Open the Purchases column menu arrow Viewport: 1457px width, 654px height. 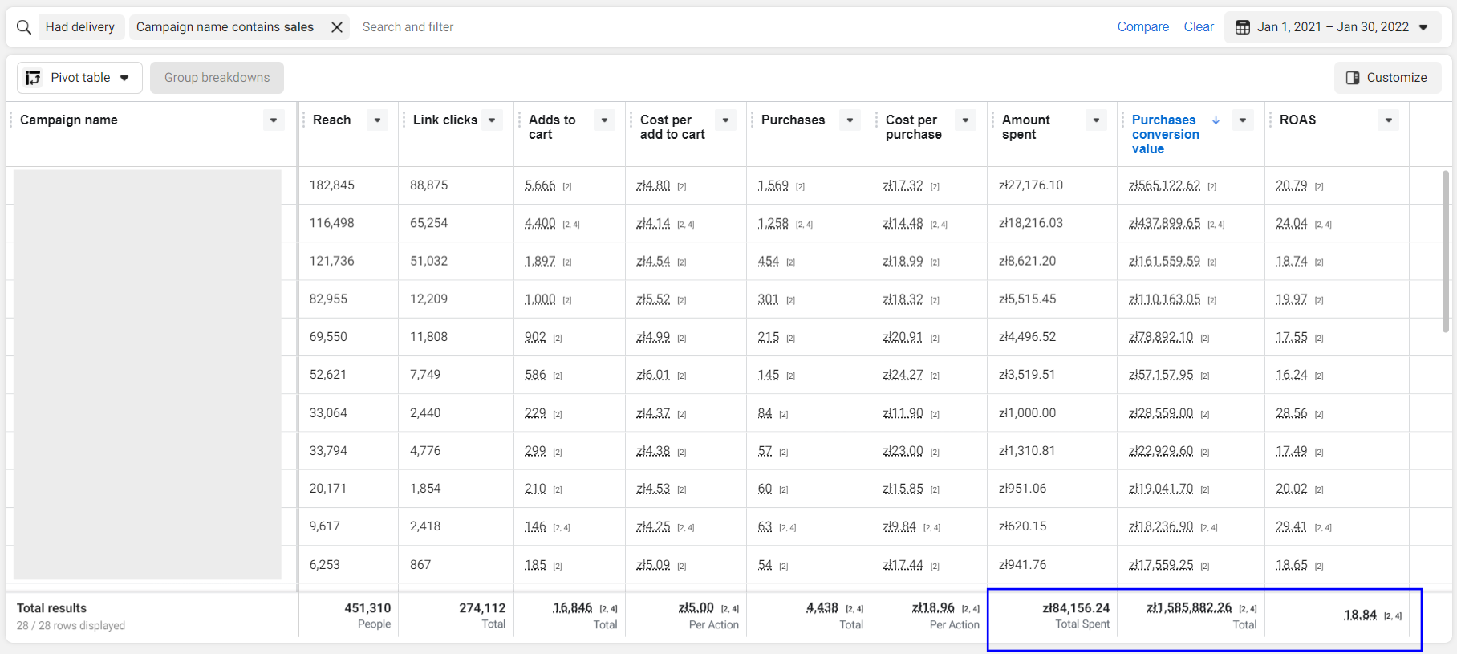[850, 120]
